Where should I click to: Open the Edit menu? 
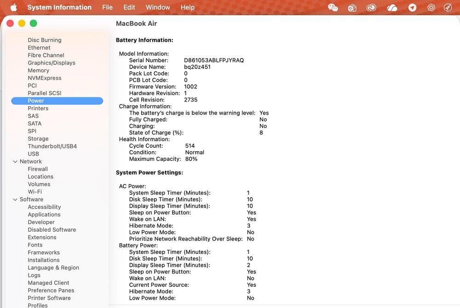tap(129, 7)
